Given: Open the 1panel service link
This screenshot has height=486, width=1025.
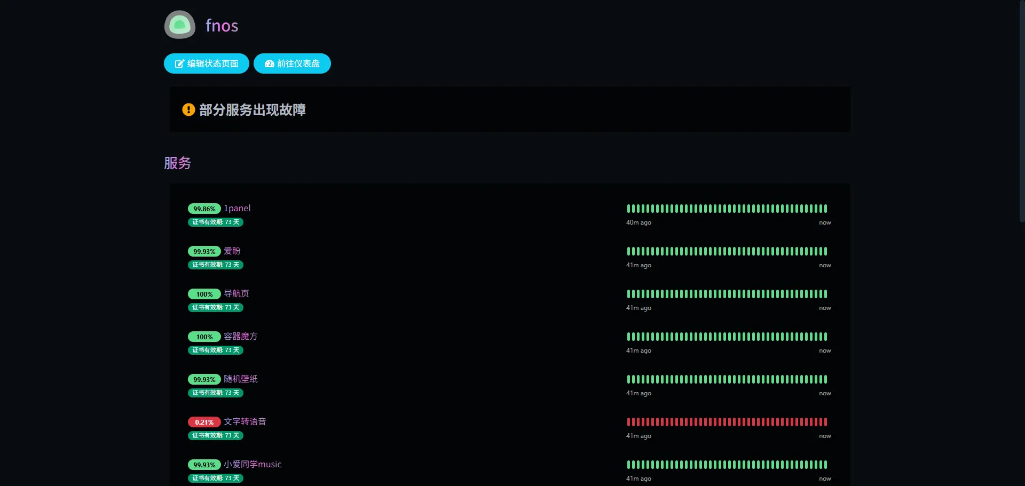Looking at the screenshot, I should [x=237, y=209].
